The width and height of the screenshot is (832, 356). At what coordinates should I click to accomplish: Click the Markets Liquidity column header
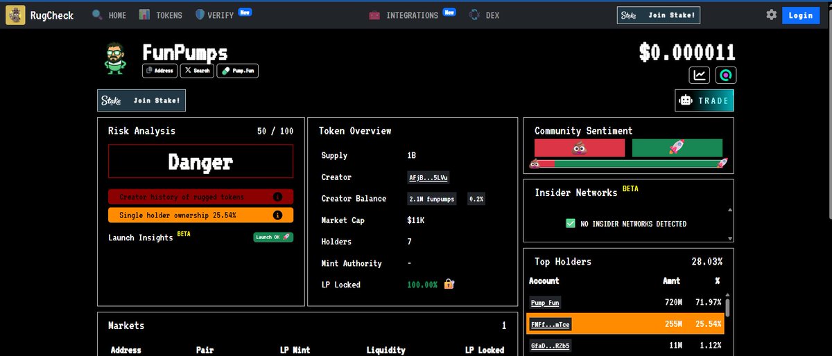pyautogui.click(x=386, y=350)
